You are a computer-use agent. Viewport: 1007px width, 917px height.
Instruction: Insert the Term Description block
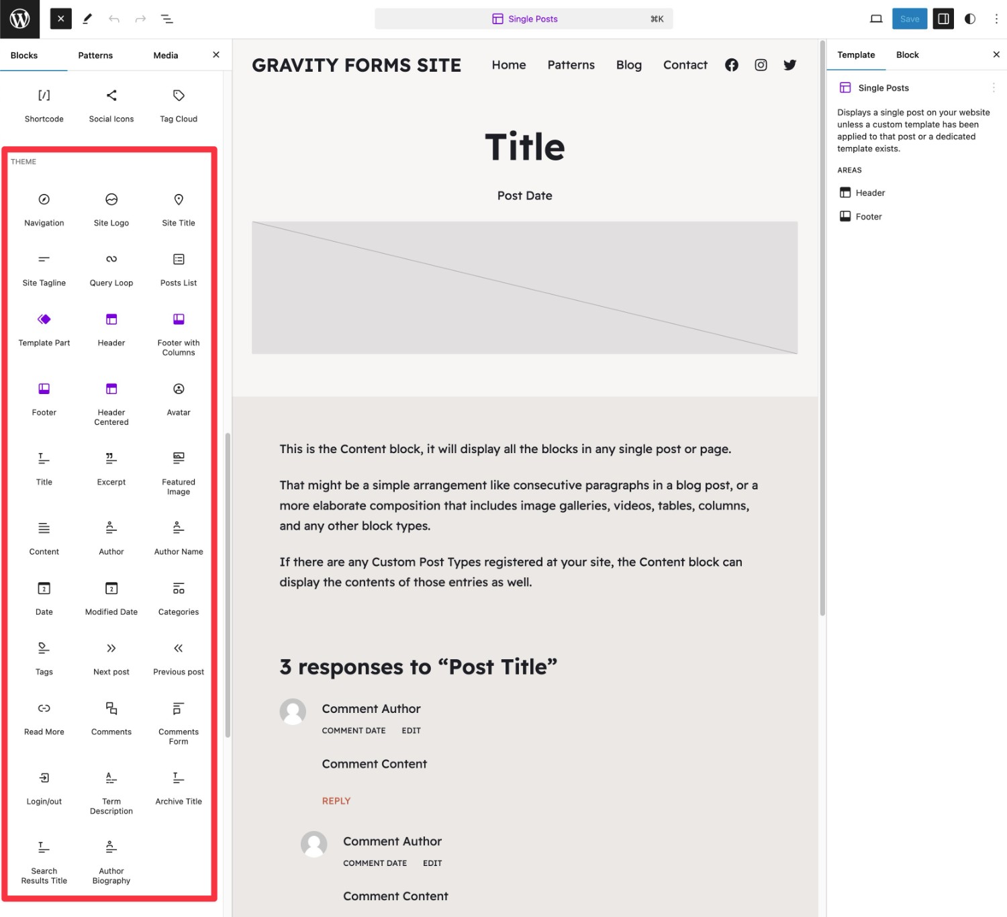[111, 792]
